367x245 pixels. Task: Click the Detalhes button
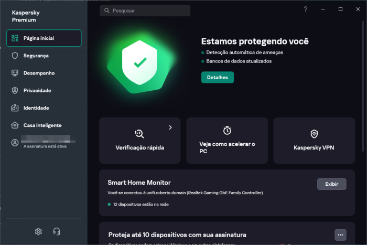(218, 77)
